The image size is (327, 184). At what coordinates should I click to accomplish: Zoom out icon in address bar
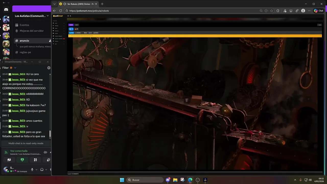pyautogui.click(x=261, y=11)
